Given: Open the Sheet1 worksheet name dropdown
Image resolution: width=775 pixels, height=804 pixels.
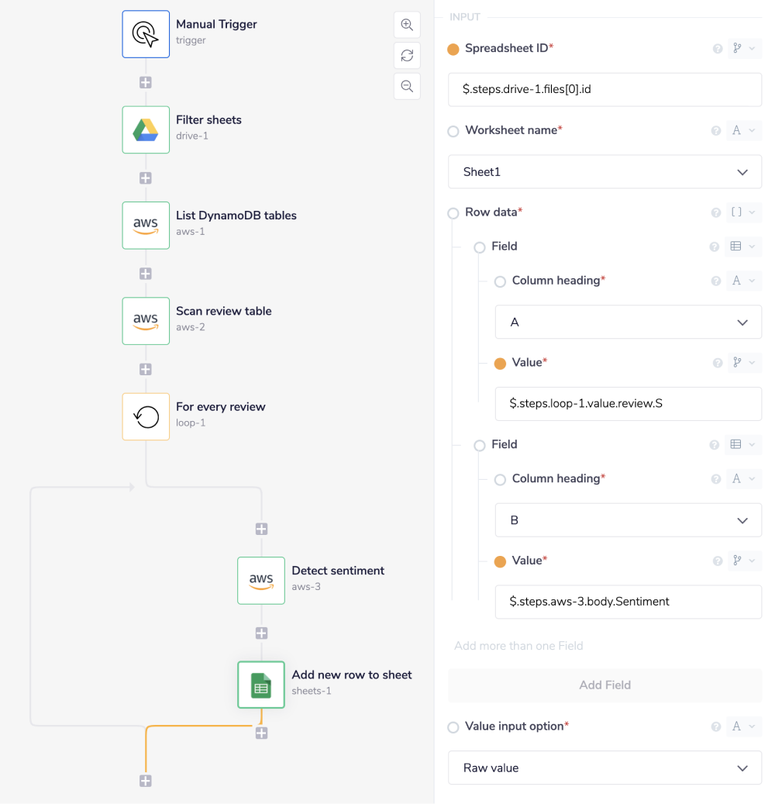Looking at the screenshot, I should (604, 171).
